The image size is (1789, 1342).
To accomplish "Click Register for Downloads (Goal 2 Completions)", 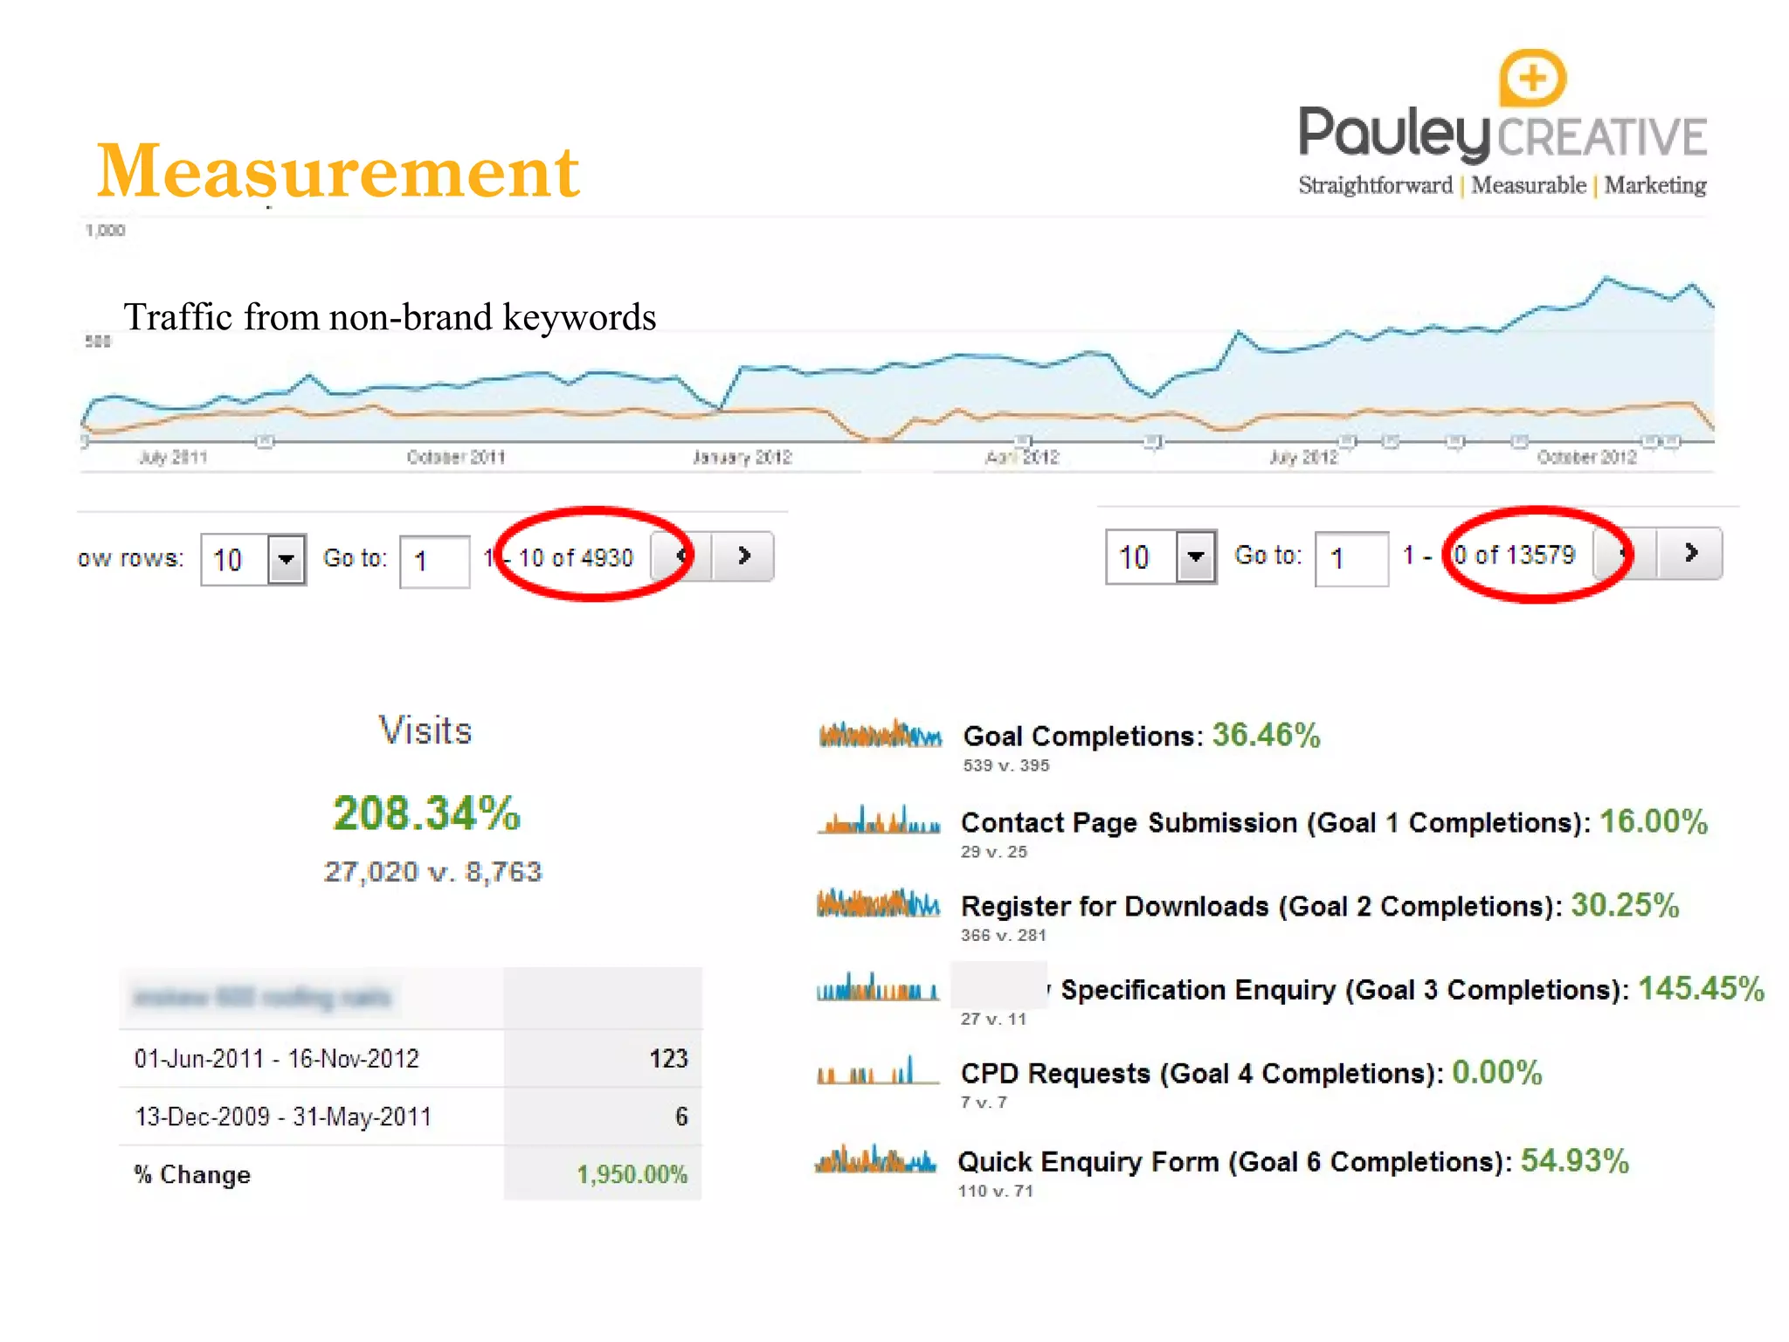I will coord(1261,906).
